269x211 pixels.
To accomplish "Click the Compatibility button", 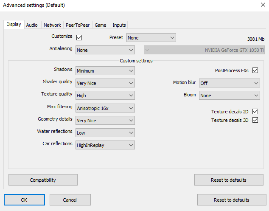I will tap(43, 180).
